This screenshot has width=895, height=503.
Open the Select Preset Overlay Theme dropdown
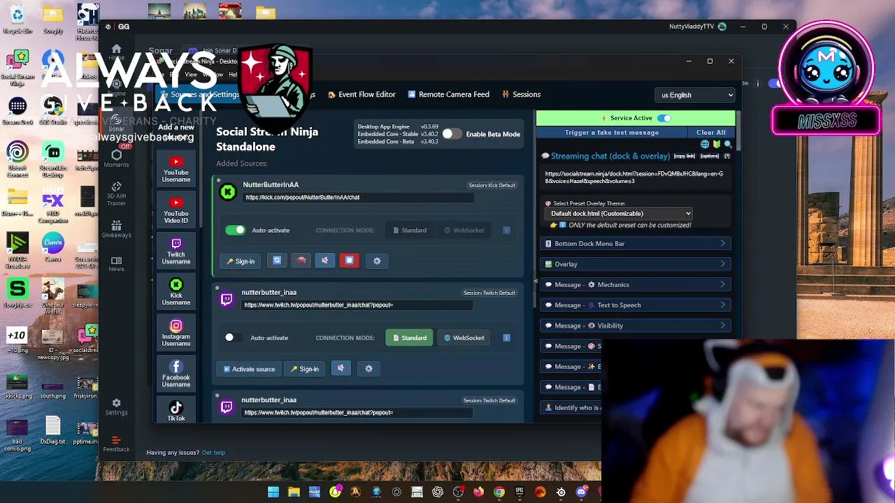coord(620,214)
